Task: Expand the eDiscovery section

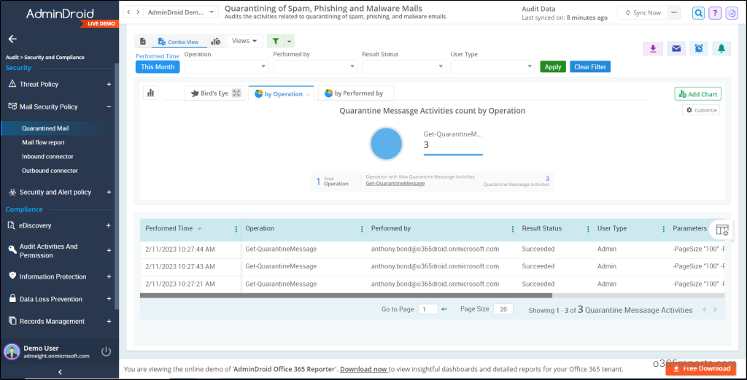Action: (109, 225)
